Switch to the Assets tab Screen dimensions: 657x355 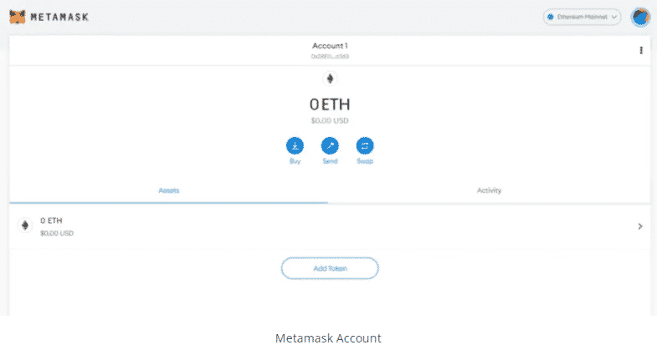tap(169, 190)
